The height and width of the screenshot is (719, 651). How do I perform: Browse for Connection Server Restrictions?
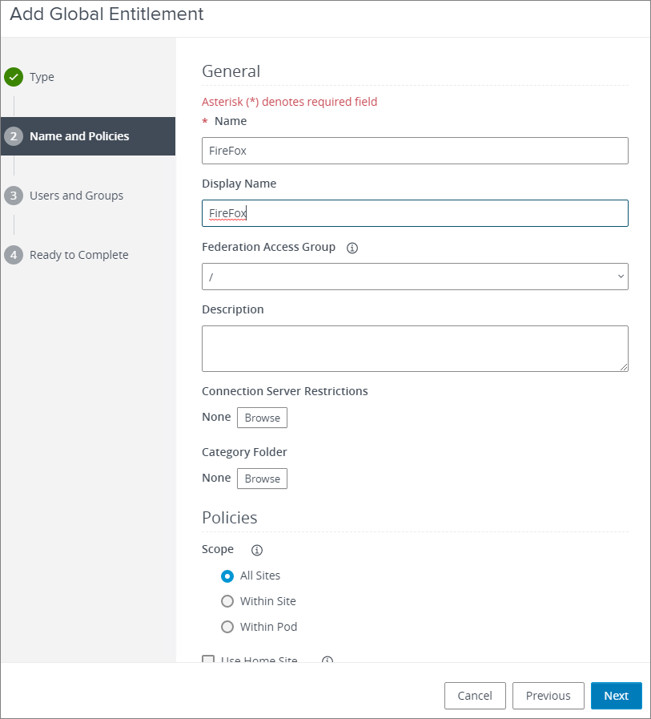point(262,418)
